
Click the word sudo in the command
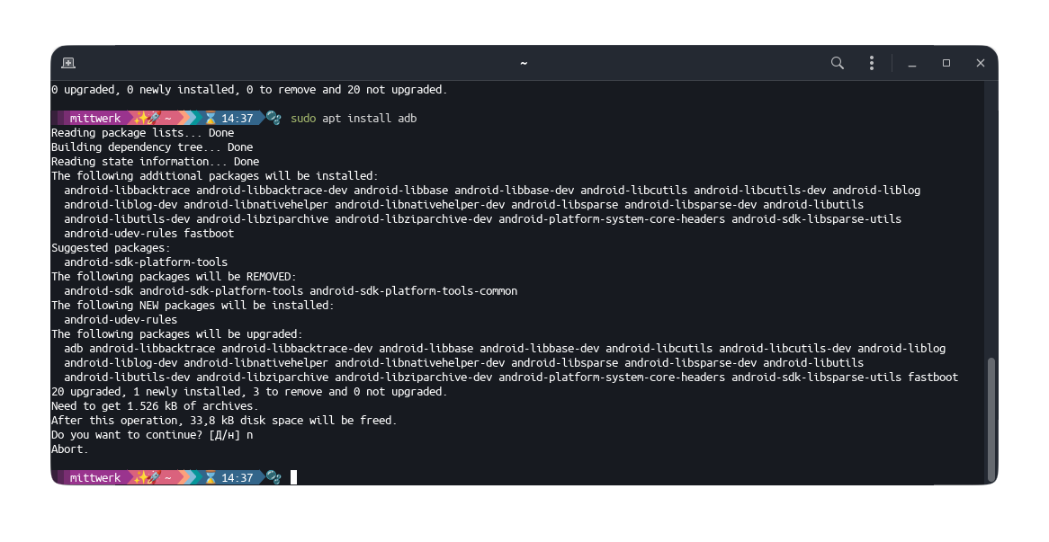coord(303,119)
